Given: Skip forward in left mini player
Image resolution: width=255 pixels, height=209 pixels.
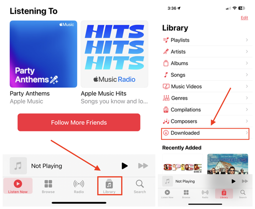Looking at the screenshot, I should click(x=143, y=166).
